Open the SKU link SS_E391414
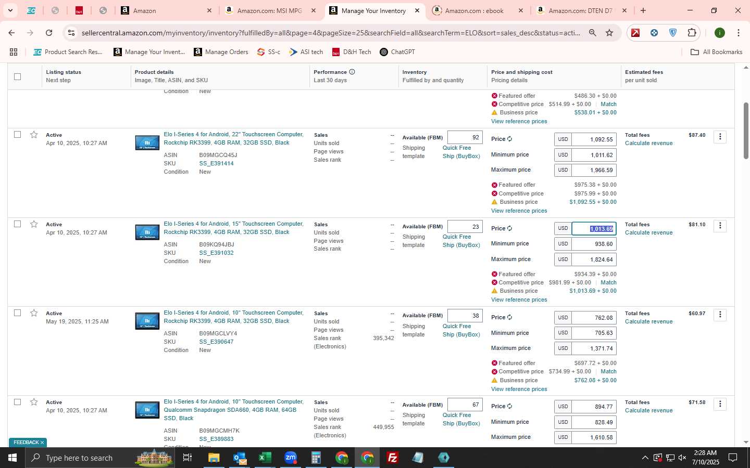Viewport: 750px width, 468px height. [216, 163]
